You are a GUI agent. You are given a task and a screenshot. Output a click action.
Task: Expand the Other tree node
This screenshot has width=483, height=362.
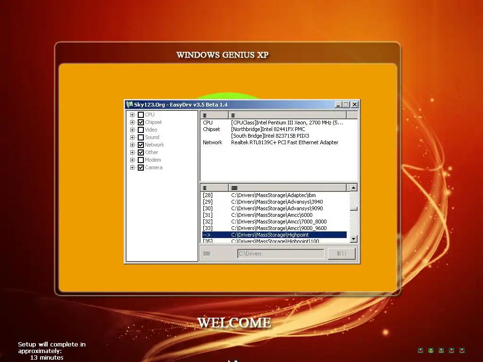pos(132,152)
